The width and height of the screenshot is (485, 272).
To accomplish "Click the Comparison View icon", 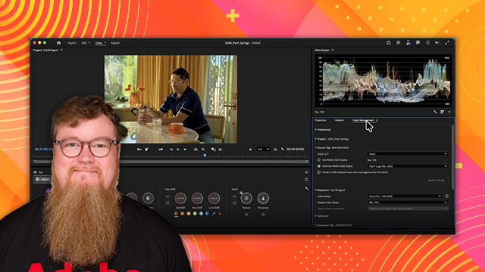I will coord(214,150).
